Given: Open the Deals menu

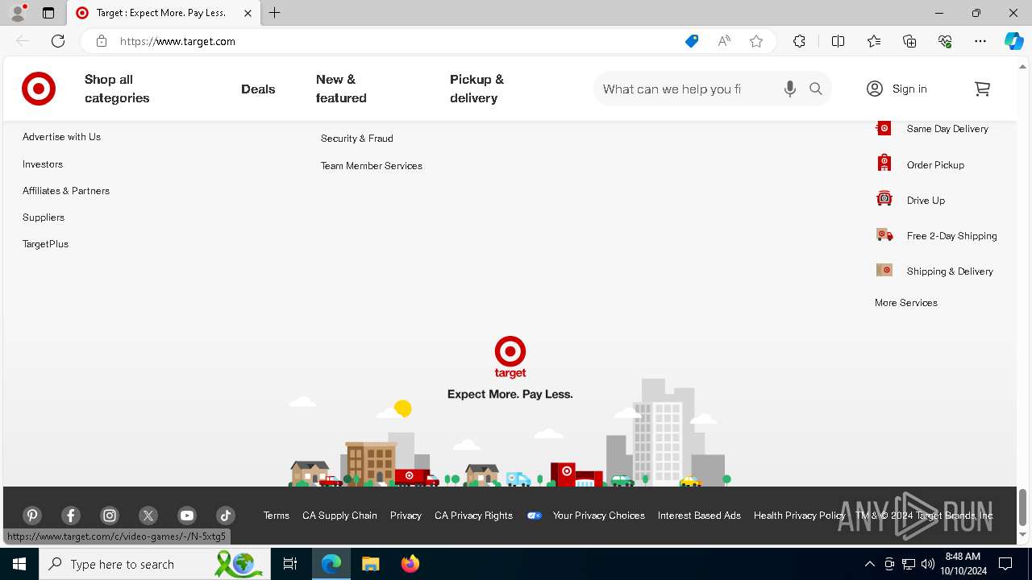Looking at the screenshot, I should click(258, 89).
